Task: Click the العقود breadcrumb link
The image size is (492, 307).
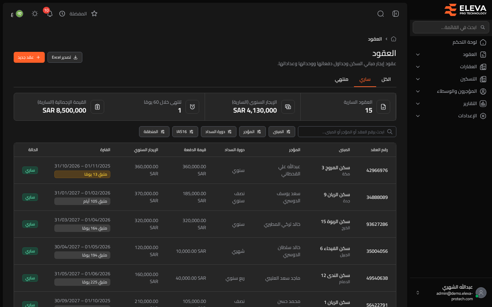Action: 375,39
